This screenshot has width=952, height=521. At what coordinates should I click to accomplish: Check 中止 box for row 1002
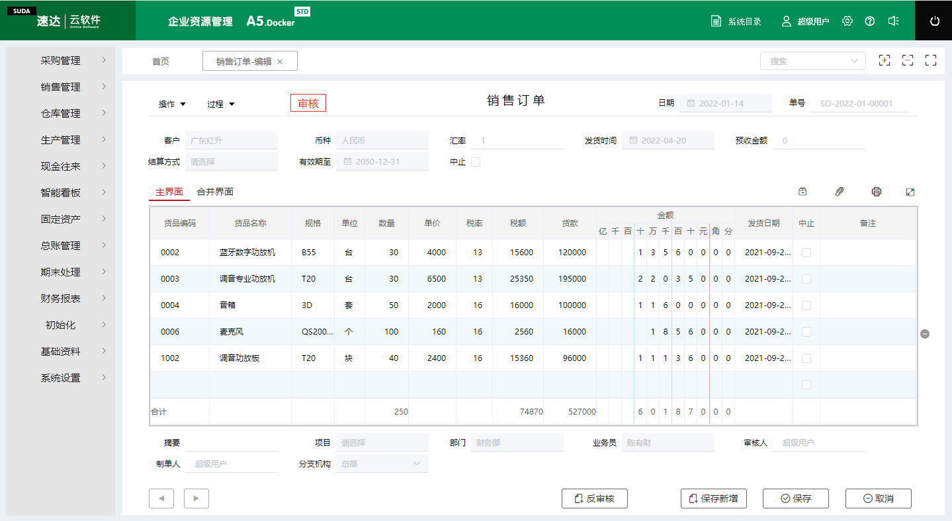(x=806, y=358)
